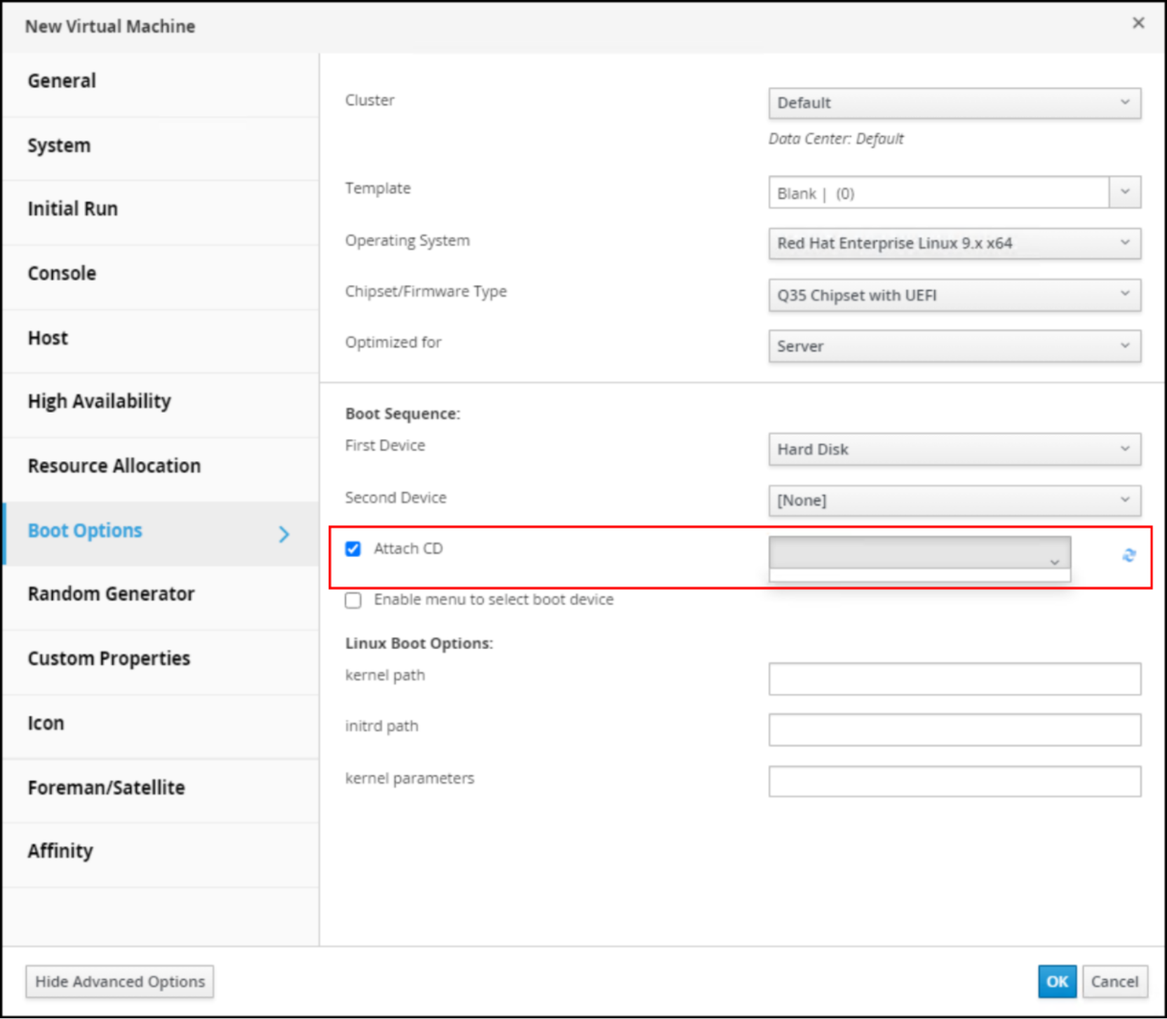
Task: Click the kernel parameters input field
Action: pyautogui.click(x=954, y=781)
